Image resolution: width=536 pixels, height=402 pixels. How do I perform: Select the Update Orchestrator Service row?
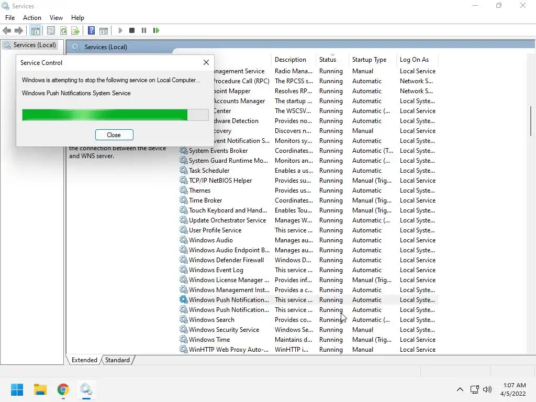308,220
